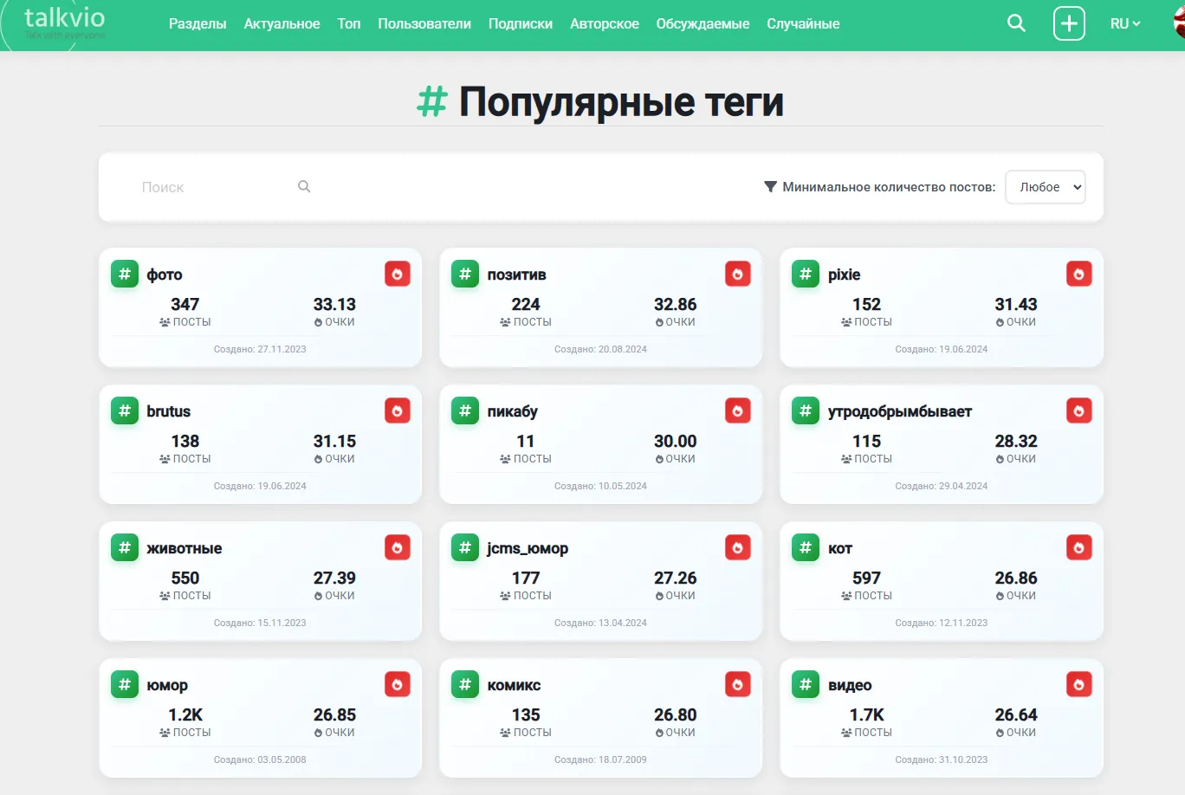The image size is (1185, 795).
Task: Click the red flame icon on пикабу card
Action: [738, 410]
